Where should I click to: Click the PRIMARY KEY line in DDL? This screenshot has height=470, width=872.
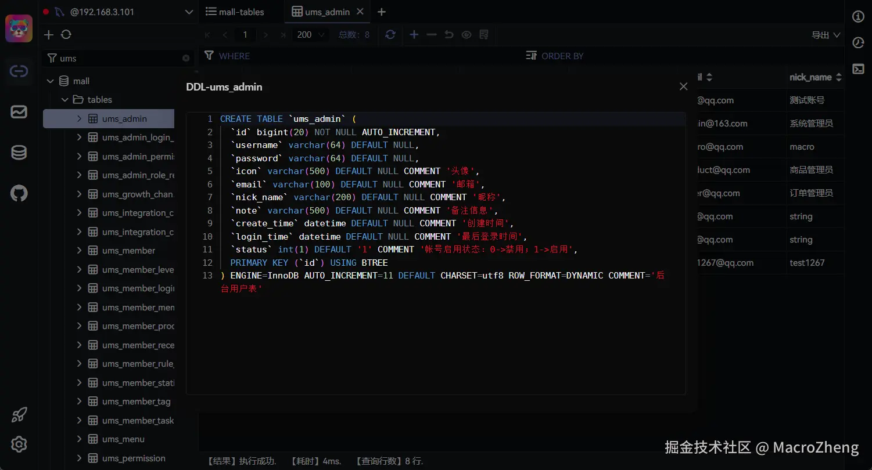click(x=308, y=262)
